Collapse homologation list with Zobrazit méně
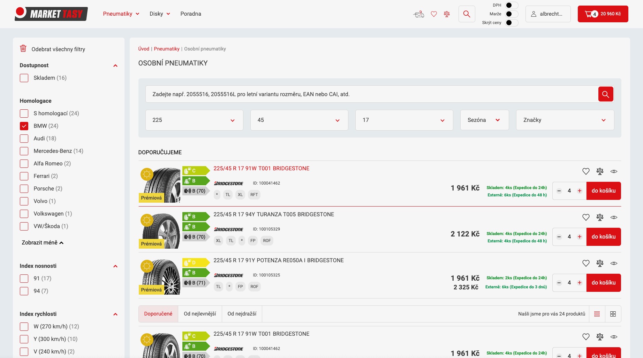643x358 pixels. tap(43, 243)
